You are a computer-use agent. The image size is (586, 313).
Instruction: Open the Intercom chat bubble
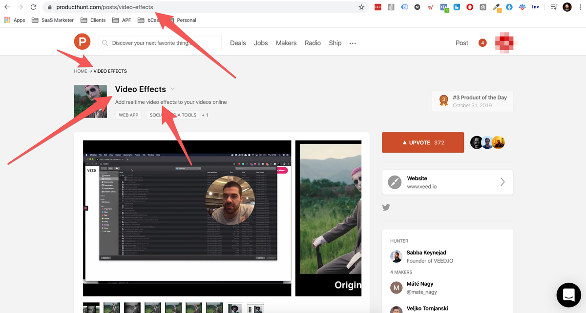pyautogui.click(x=568, y=294)
